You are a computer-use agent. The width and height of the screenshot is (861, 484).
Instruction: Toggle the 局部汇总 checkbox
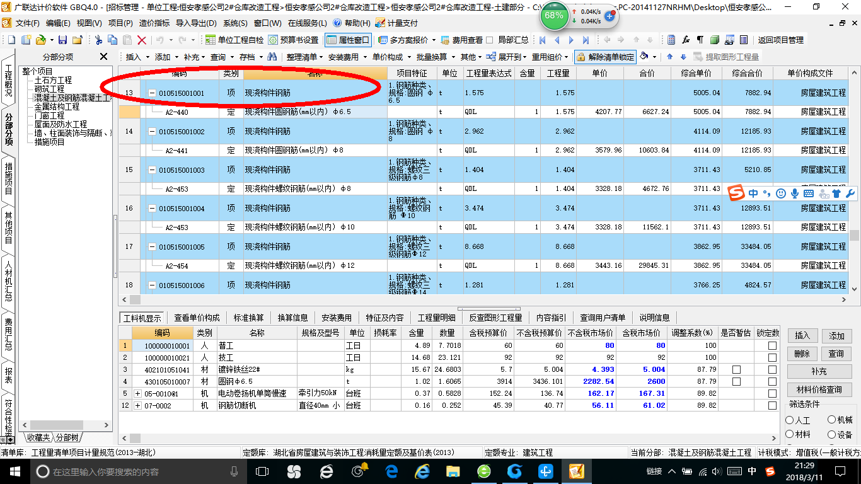(490, 40)
